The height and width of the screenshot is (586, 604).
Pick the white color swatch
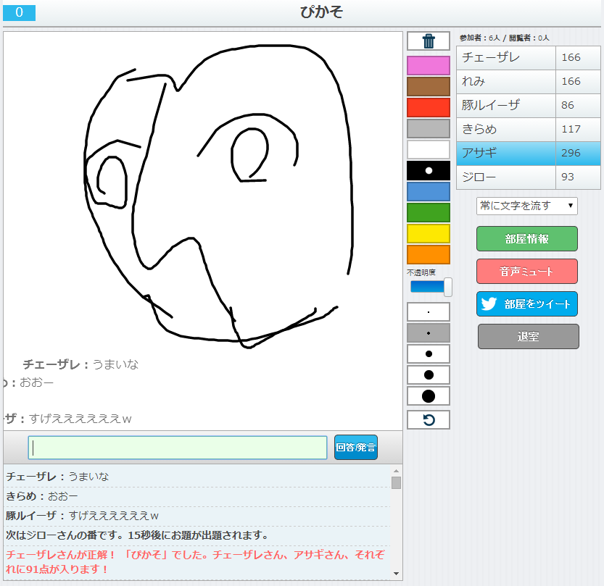(429, 149)
